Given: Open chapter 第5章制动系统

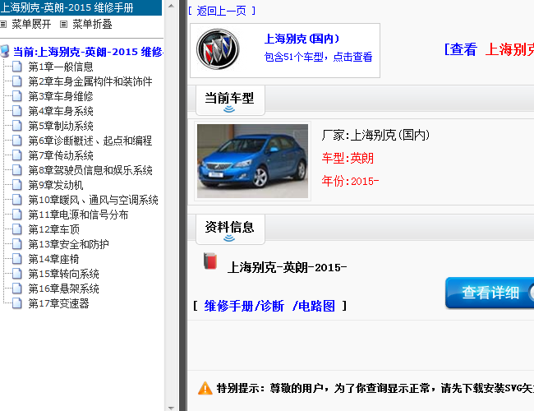Looking at the screenshot, I should (x=61, y=126).
